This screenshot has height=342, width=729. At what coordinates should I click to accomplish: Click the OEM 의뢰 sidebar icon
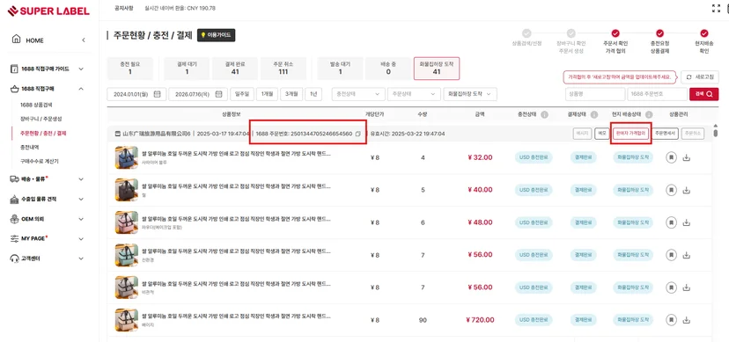click(x=14, y=219)
